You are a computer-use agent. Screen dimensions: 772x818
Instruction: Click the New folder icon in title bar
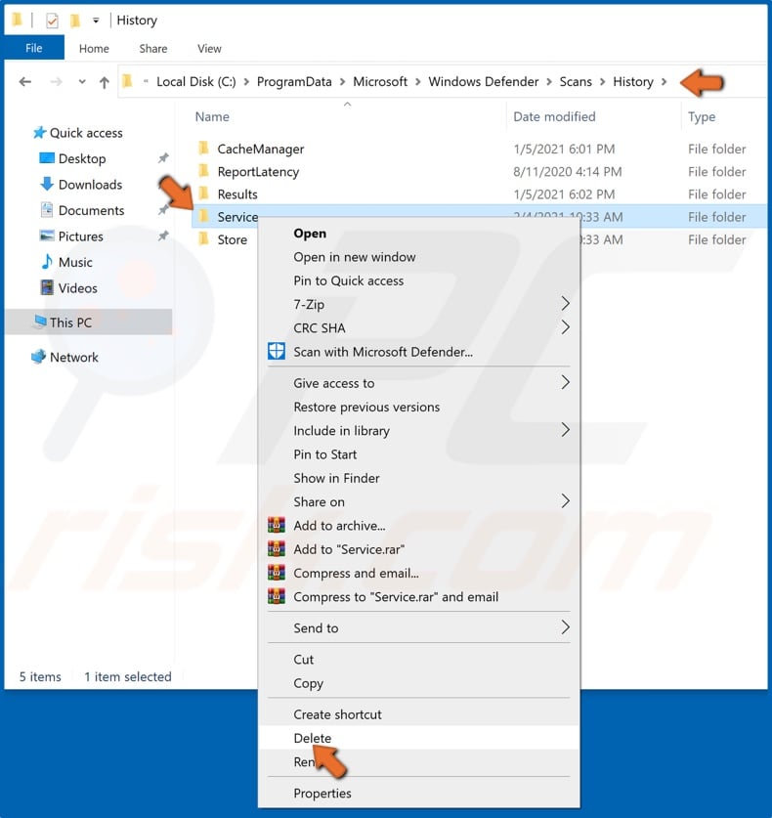(x=75, y=21)
